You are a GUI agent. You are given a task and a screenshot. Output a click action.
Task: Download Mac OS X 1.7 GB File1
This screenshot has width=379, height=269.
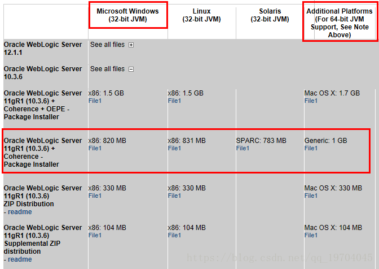click(311, 101)
